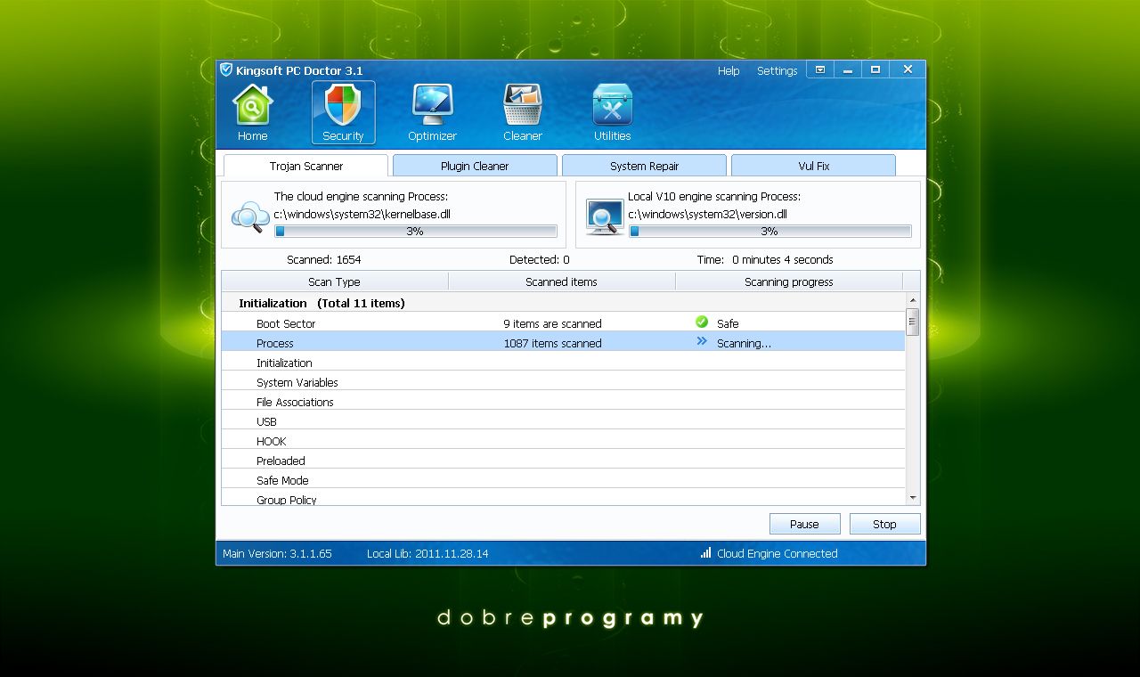Select the Boot Sector row
Image resolution: width=1140 pixels, height=677 pixels.
[564, 323]
